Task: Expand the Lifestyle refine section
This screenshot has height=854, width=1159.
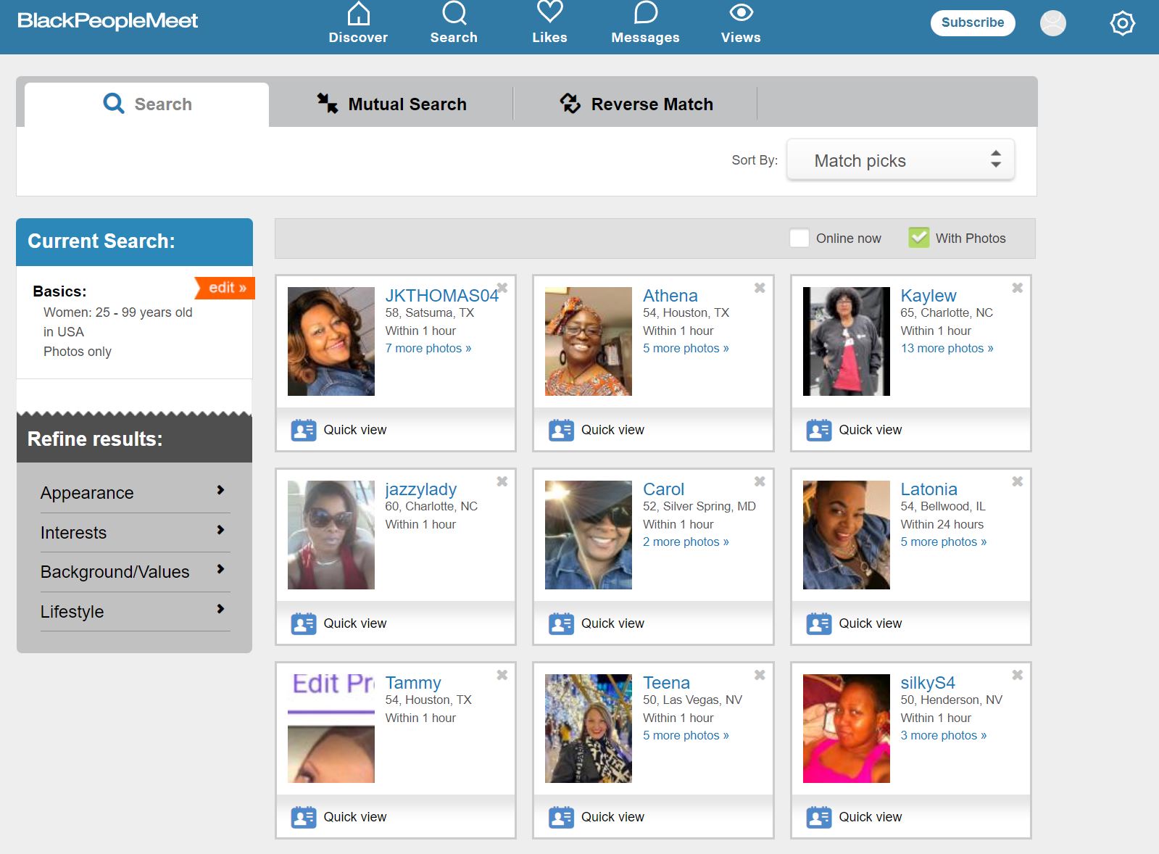Action: point(135,612)
